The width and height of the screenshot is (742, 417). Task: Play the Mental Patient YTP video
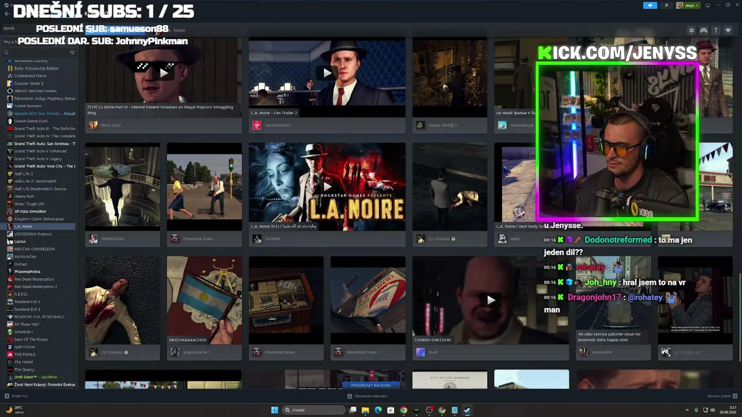[x=163, y=73]
